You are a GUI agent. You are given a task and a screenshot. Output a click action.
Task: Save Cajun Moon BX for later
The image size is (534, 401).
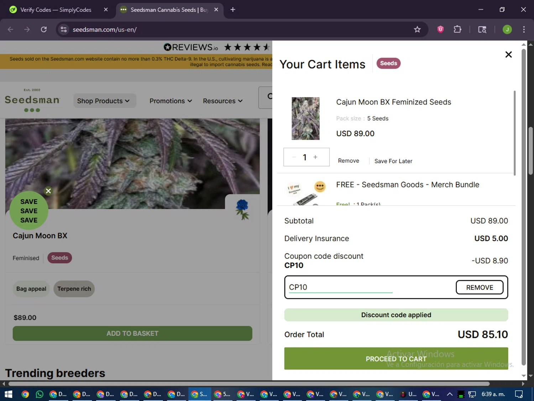click(x=393, y=161)
